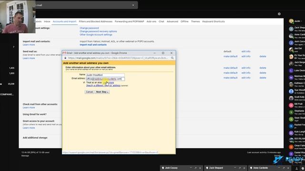Open Kyle's purple avatar in contacts list
This screenshot has height=171, width=305.
(291, 133)
